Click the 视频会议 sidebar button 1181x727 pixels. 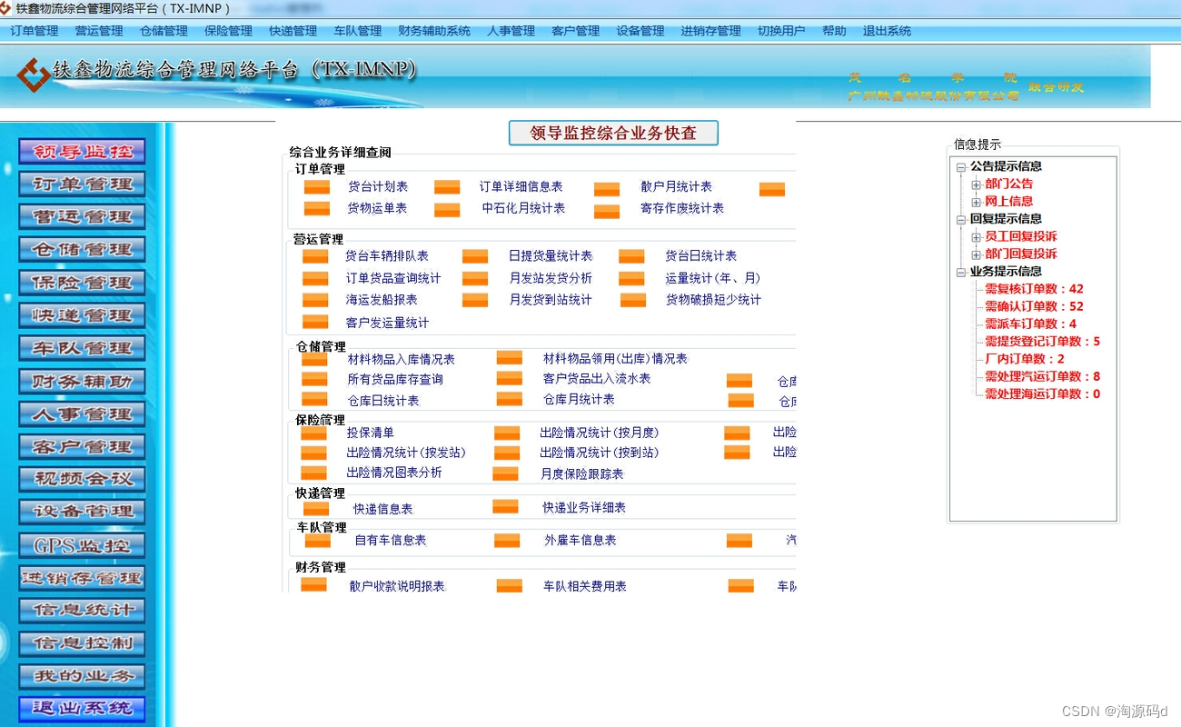point(83,479)
